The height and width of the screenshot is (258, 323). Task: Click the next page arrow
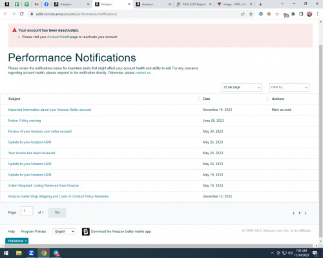(306, 213)
